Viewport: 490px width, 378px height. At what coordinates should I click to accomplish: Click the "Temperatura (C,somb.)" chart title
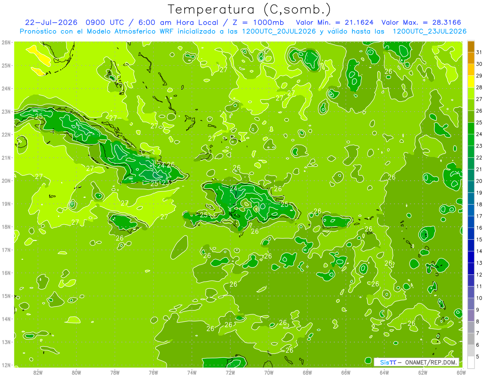249,9
